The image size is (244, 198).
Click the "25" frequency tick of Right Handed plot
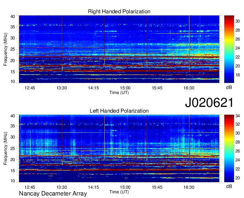coord(13,49)
